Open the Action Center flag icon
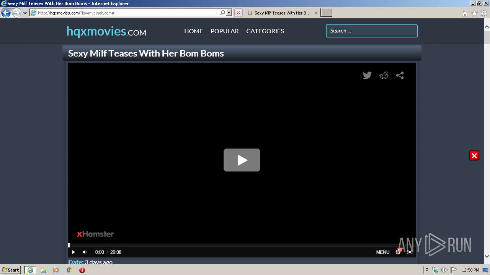The width and height of the screenshot is (490, 275). tap(453, 270)
